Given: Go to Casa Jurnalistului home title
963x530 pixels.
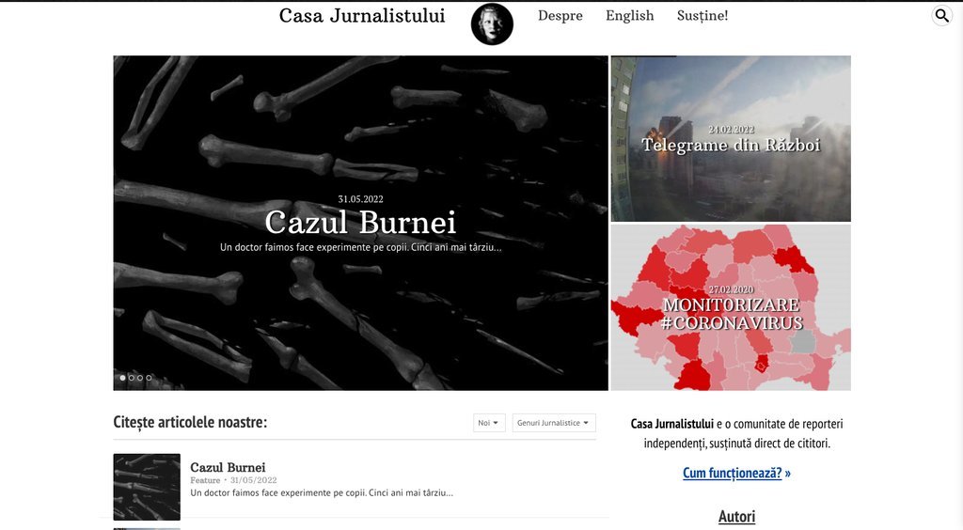Looking at the screenshot, I should pyautogui.click(x=362, y=15).
